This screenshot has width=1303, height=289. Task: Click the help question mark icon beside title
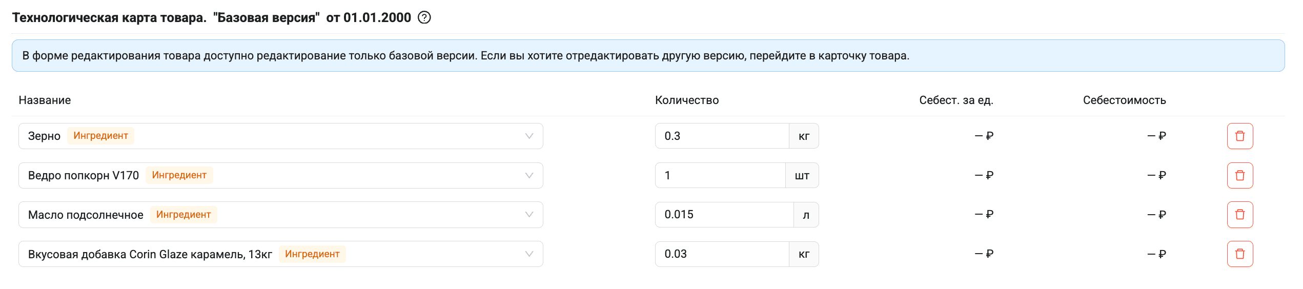tap(424, 17)
